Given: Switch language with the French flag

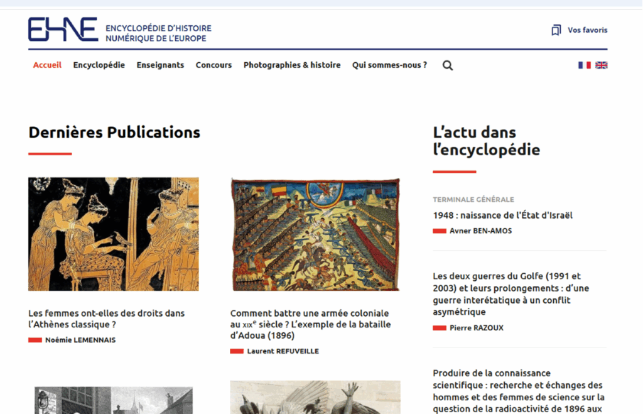Looking at the screenshot, I should coord(585,65).
